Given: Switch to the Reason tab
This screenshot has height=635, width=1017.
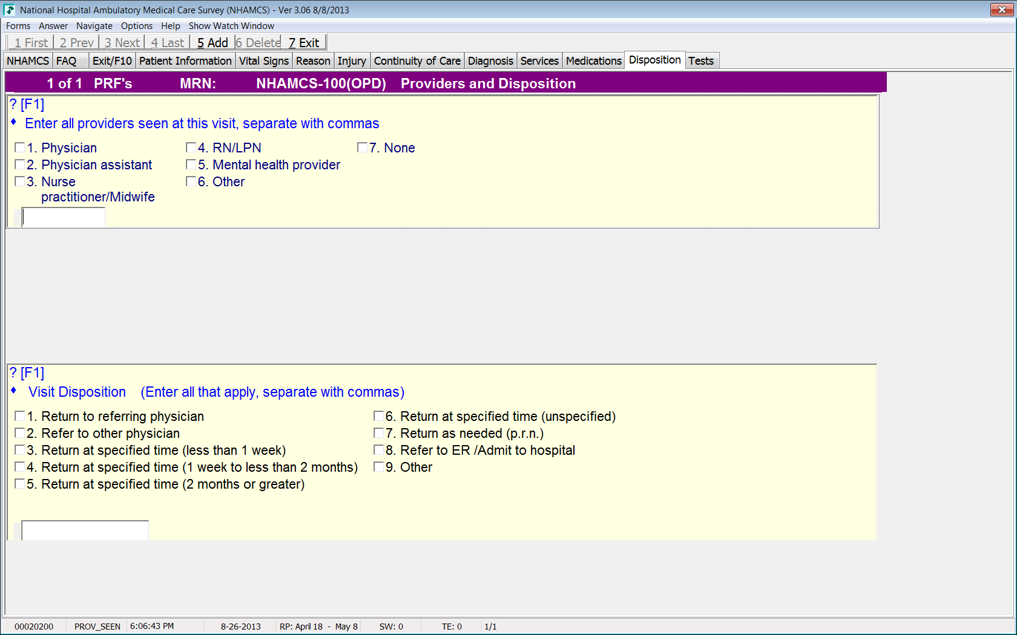Looking at the screenshot, I should [x=313, y=61].
